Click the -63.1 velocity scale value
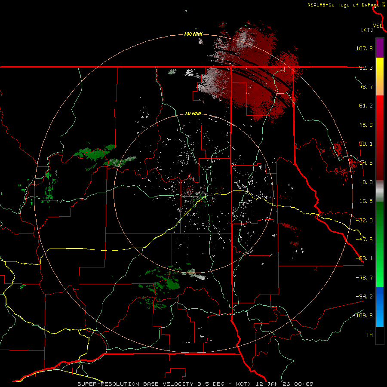Image resolution: width=387 pixels, height=387 pixels. coord(364,258)
